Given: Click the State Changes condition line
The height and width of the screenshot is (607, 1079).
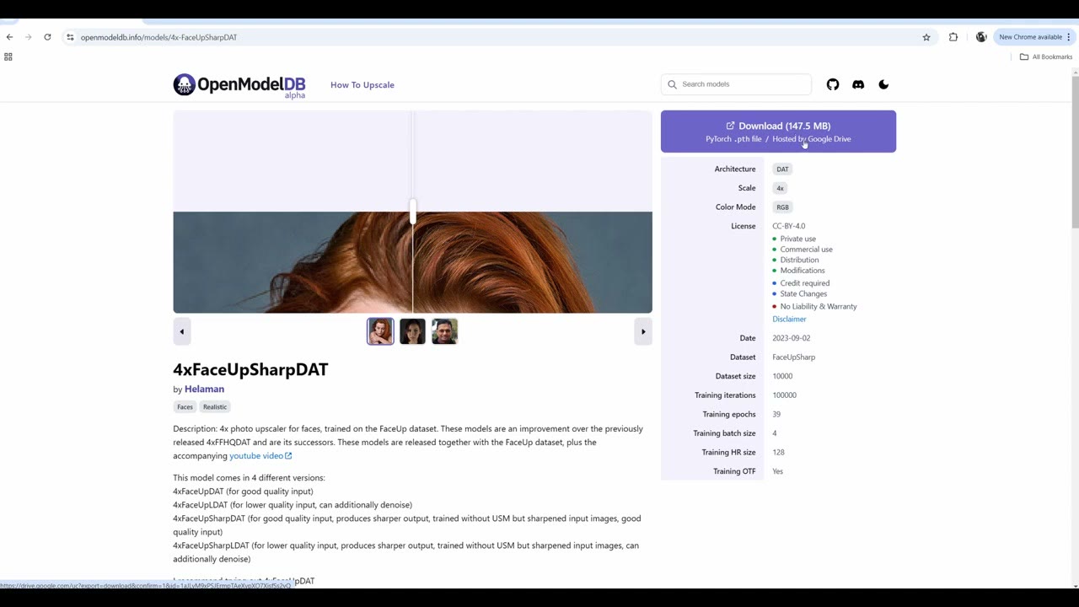Looking at the screenshot, I should coord(803,293).
